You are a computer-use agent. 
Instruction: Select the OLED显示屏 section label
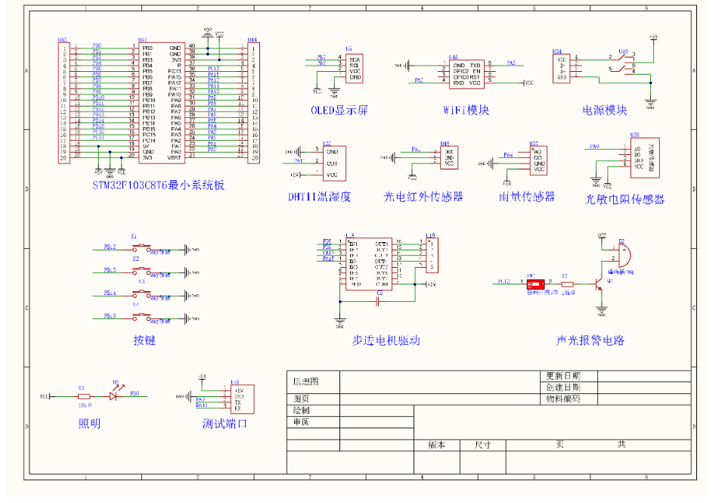339,110
